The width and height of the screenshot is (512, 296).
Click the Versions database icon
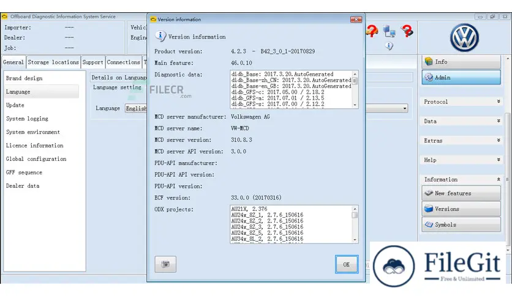click(x=429, y=209)
